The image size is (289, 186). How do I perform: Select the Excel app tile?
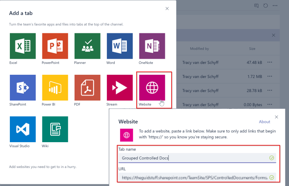(x=22, y=46)
